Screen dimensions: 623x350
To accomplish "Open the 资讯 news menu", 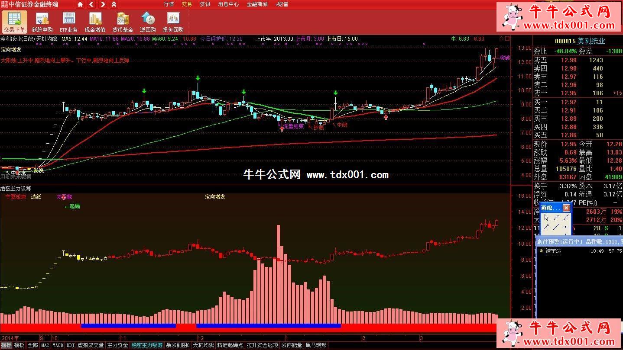I will pyautogui.click(x=205, y=4).
